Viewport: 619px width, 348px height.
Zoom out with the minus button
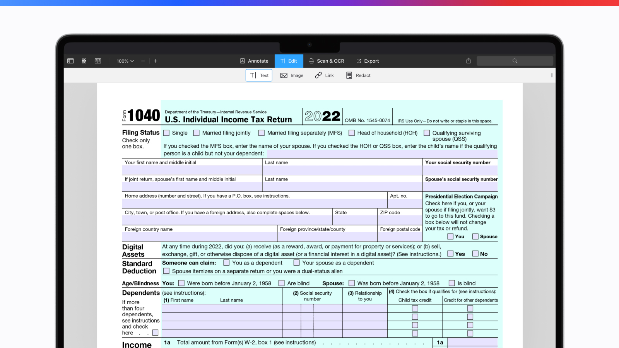[x=142, y=61]
